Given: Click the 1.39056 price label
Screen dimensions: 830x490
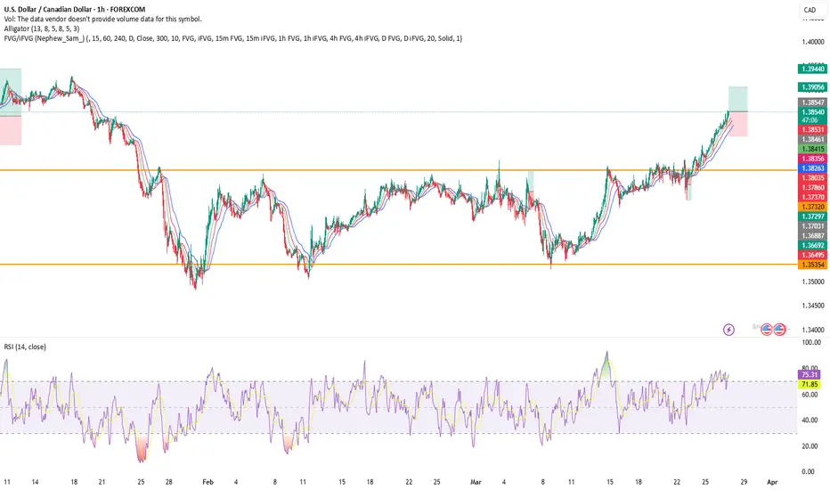Looking at the screenshot, I should 812,87.
